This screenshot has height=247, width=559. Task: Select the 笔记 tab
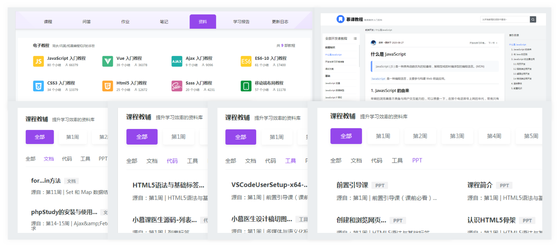pyautogui.click(x=164, y=22)
